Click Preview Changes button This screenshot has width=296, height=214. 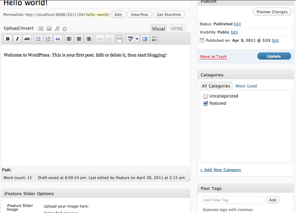click(x=272, y=12)
